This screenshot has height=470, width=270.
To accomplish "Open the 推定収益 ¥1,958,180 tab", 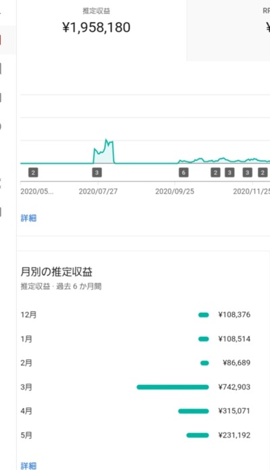I will click(101, 30).
